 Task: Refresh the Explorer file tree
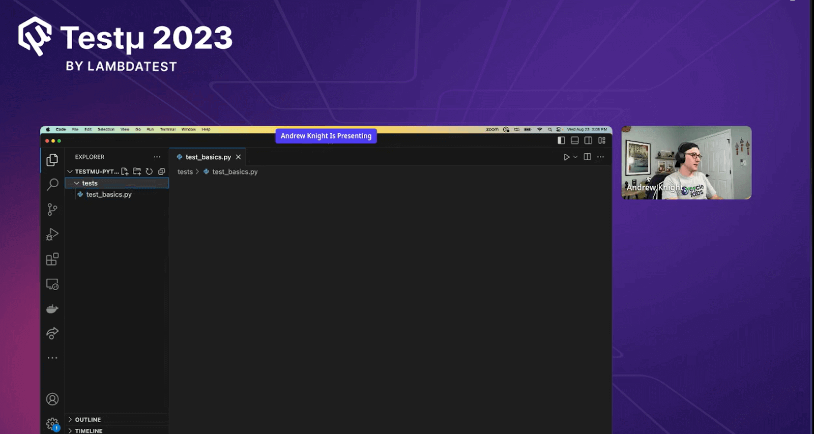click(x=149, y=171)
